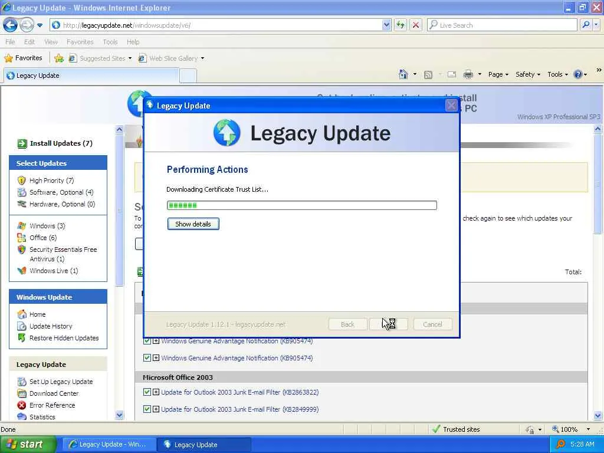Click Suggested Sites favorites link
This screenshot has width=604, height=453.
pos(100,58)
